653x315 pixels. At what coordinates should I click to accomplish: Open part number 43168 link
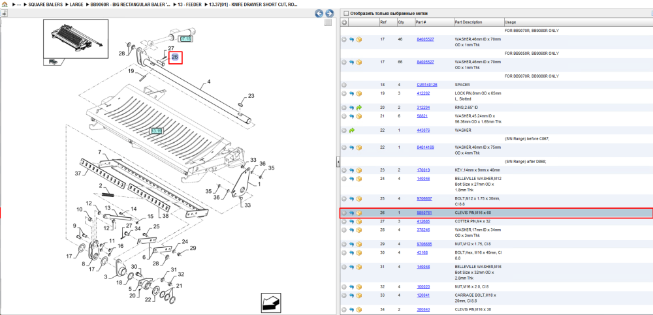[x=421, y=252]
